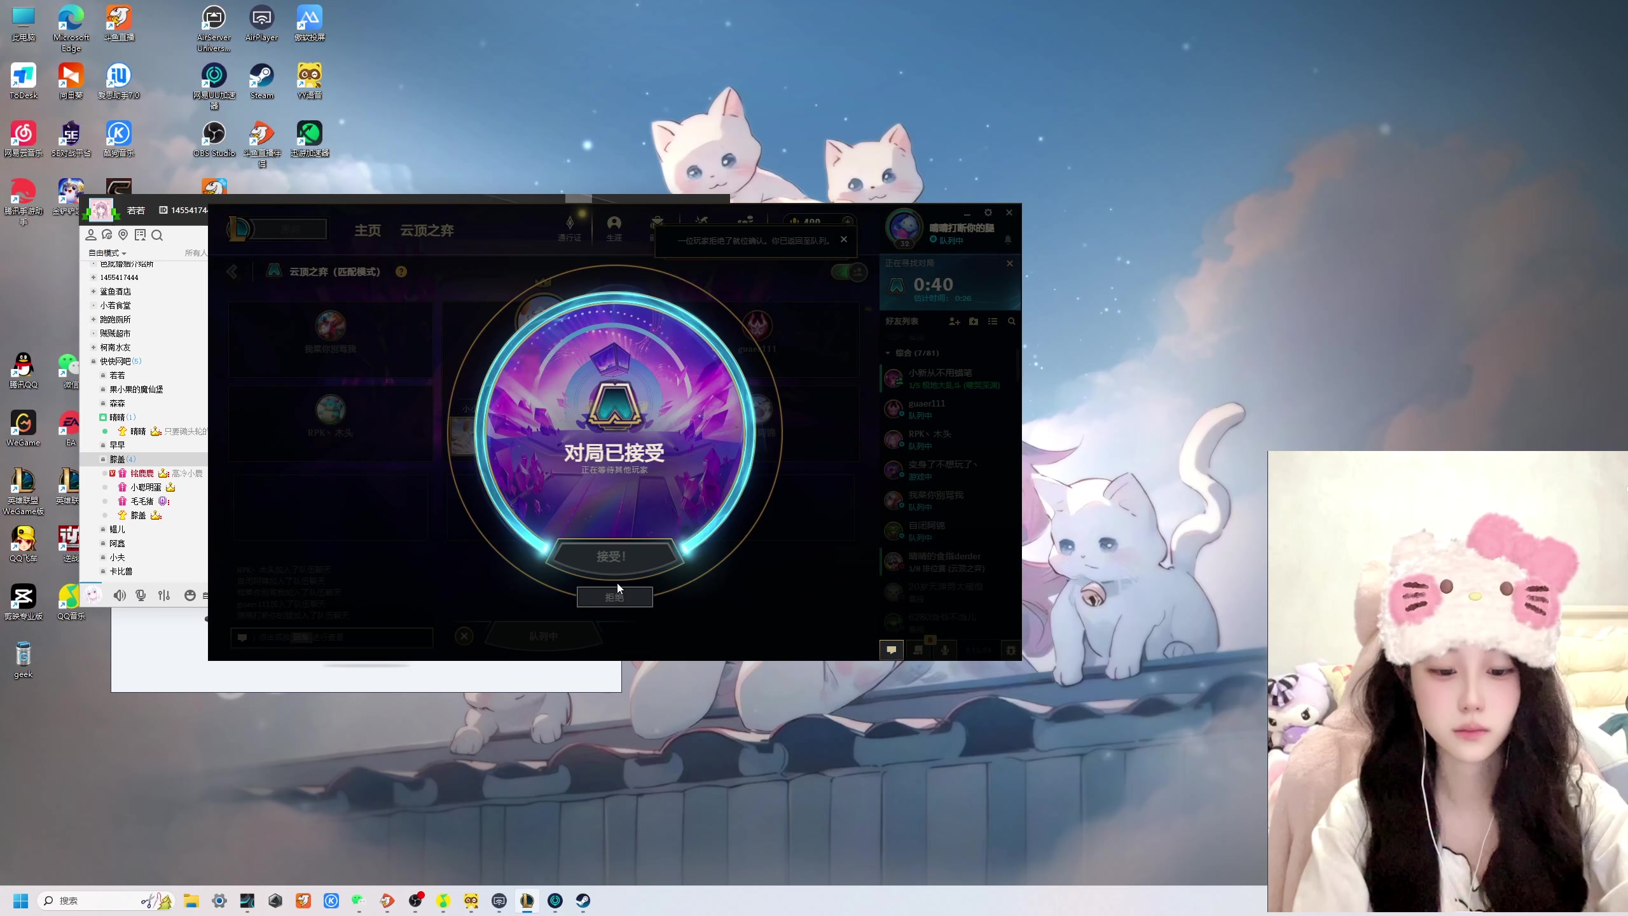Open OBS from the taskbar

click(x=415, y=901)
